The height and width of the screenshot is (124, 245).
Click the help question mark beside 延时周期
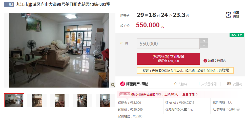click(238, 109)
